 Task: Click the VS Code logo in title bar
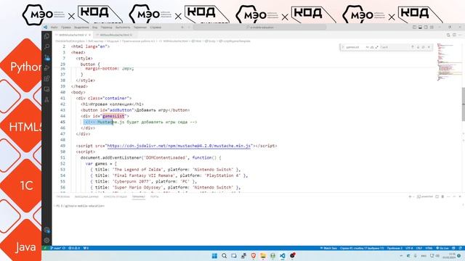coord(45,28)
